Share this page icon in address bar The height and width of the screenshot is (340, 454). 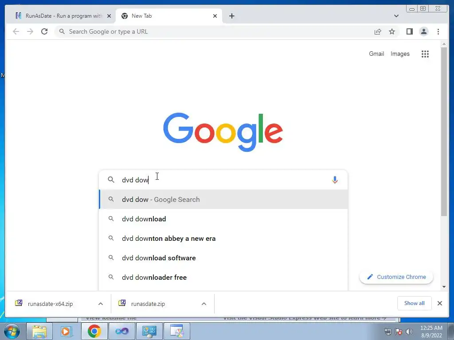click(x=378, y=31)
